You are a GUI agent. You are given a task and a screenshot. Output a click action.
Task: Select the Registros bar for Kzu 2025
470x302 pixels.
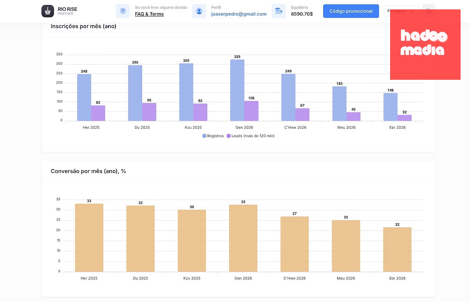[x=186, y=92]
